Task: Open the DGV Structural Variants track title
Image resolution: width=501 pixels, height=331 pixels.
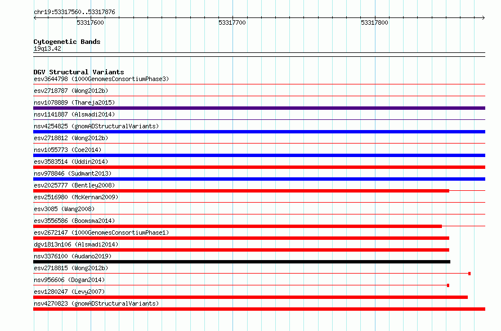Action: pyautogui.click(x=79, y=72)
